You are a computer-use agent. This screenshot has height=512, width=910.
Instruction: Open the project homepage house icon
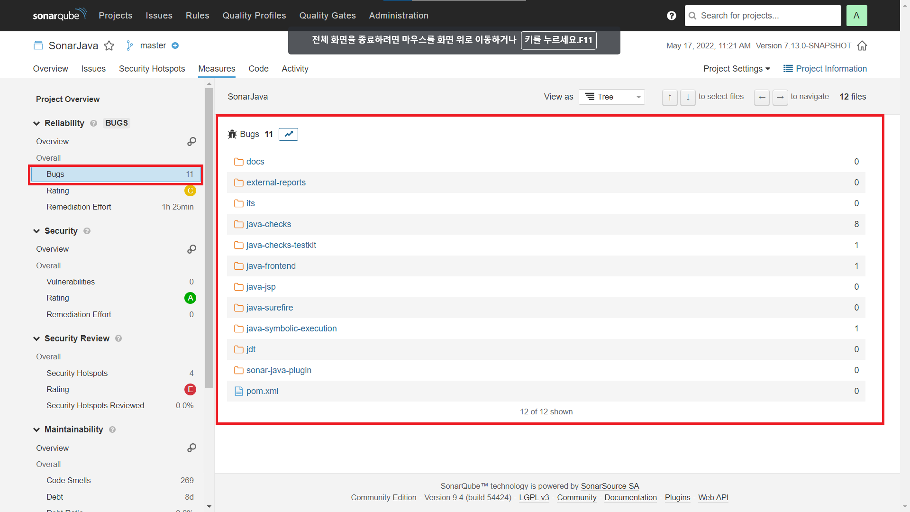click(x=862, y=46)
